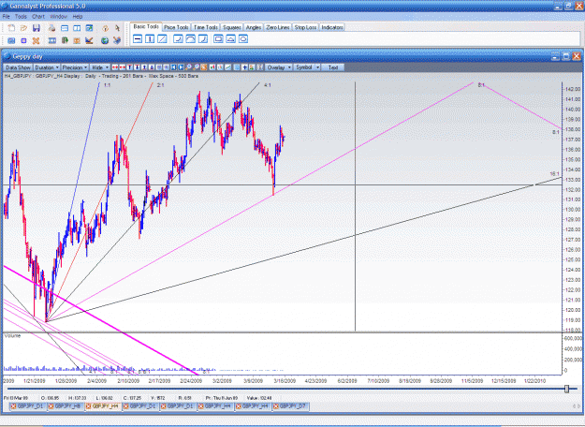Click the Save floppy disk icon
The width and height of the screenshot is (585, 427).
point(37,28)
